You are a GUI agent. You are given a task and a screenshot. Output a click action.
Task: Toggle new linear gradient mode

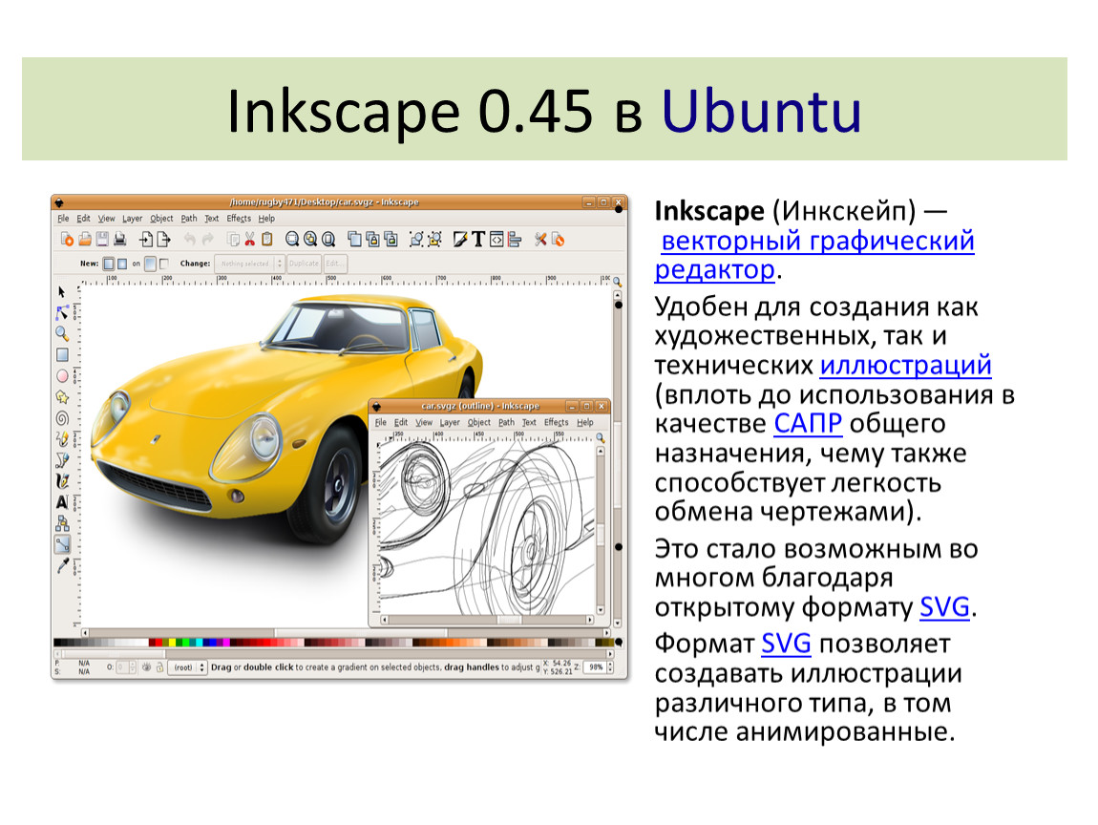109,264
